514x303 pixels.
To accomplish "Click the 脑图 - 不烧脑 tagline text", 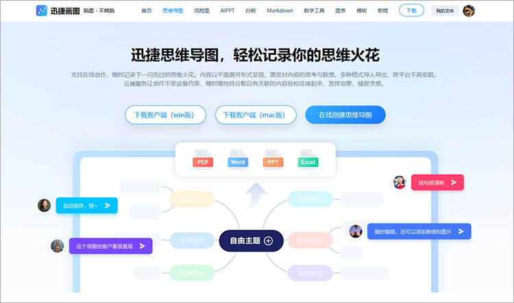I will coord(99,11).
